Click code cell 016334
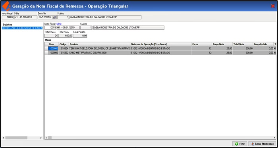This screenshot has height=148, width=278. 64,48
